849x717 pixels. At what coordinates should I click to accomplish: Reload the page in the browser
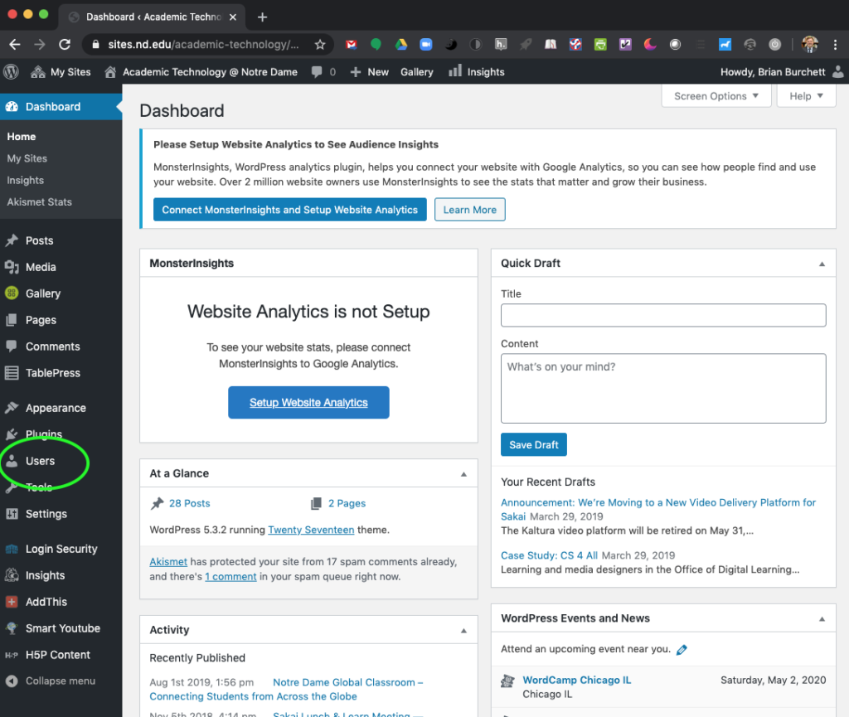65,45
